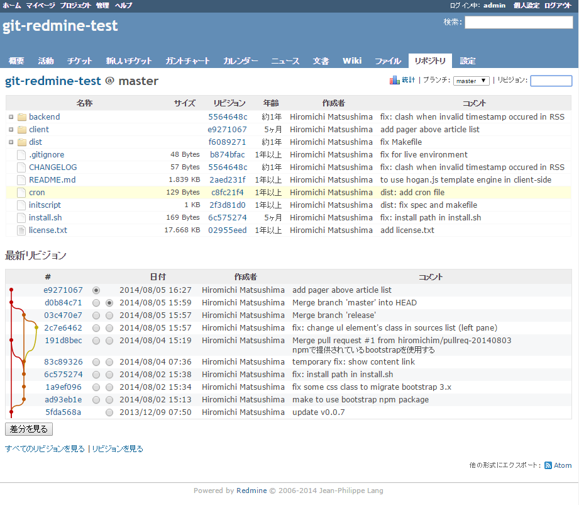Click the dist folder icon

tap(22, 142)
